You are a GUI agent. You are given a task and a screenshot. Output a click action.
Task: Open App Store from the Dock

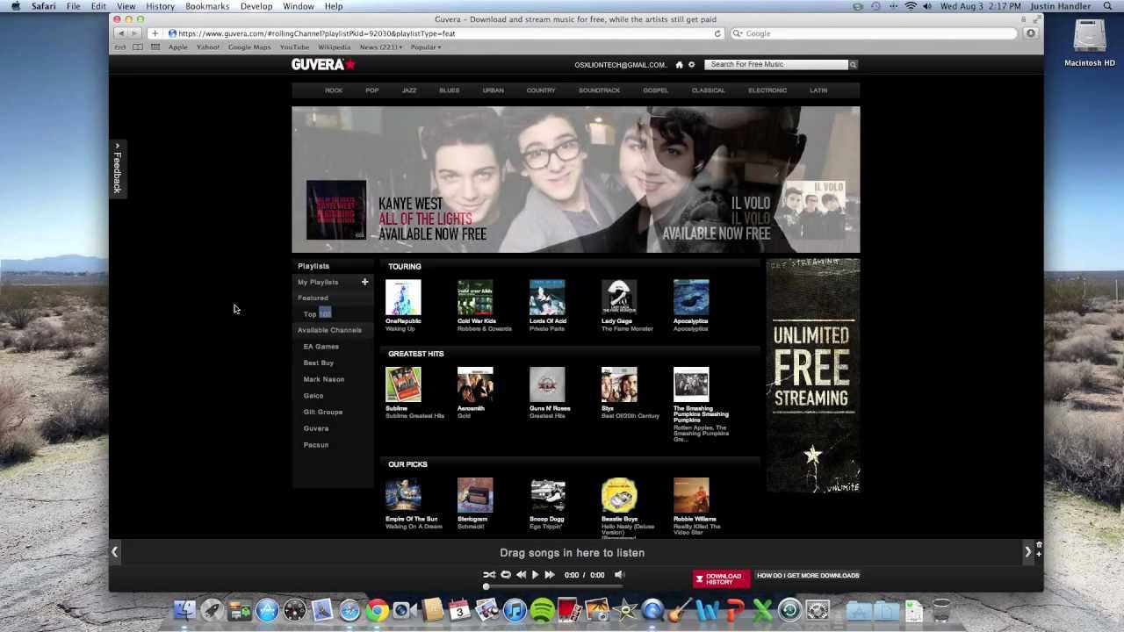267,610
